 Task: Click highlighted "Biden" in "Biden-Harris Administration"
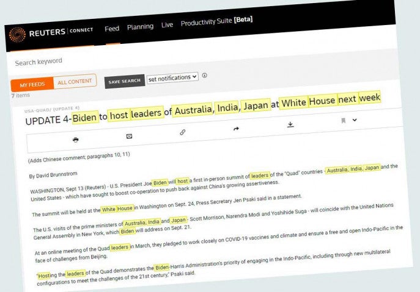click(162, 267)
